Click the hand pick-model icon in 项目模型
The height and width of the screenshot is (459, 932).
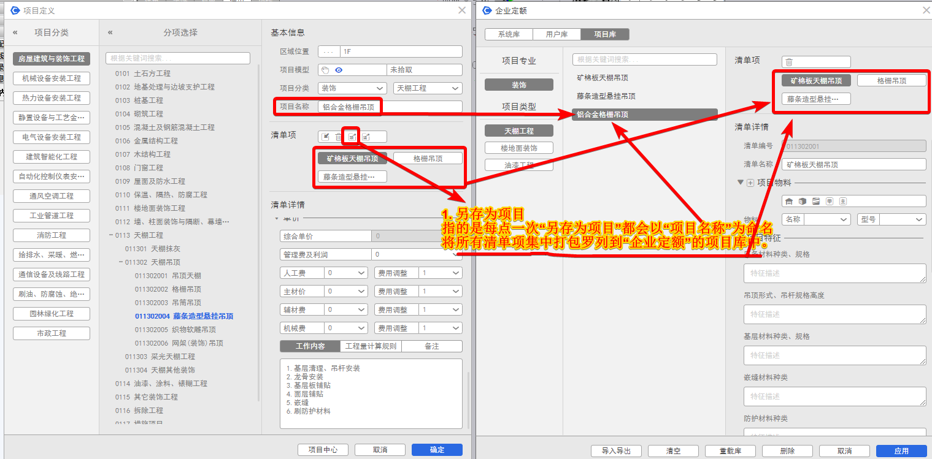[x=326, y=70]
